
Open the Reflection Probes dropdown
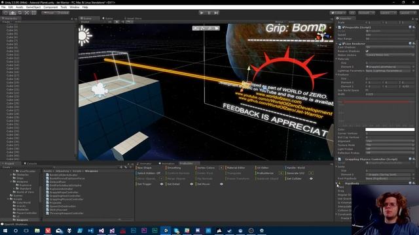click(x=390, y=153)
